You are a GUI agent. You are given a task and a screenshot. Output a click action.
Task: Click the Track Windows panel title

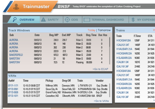[x=19, y=30]
